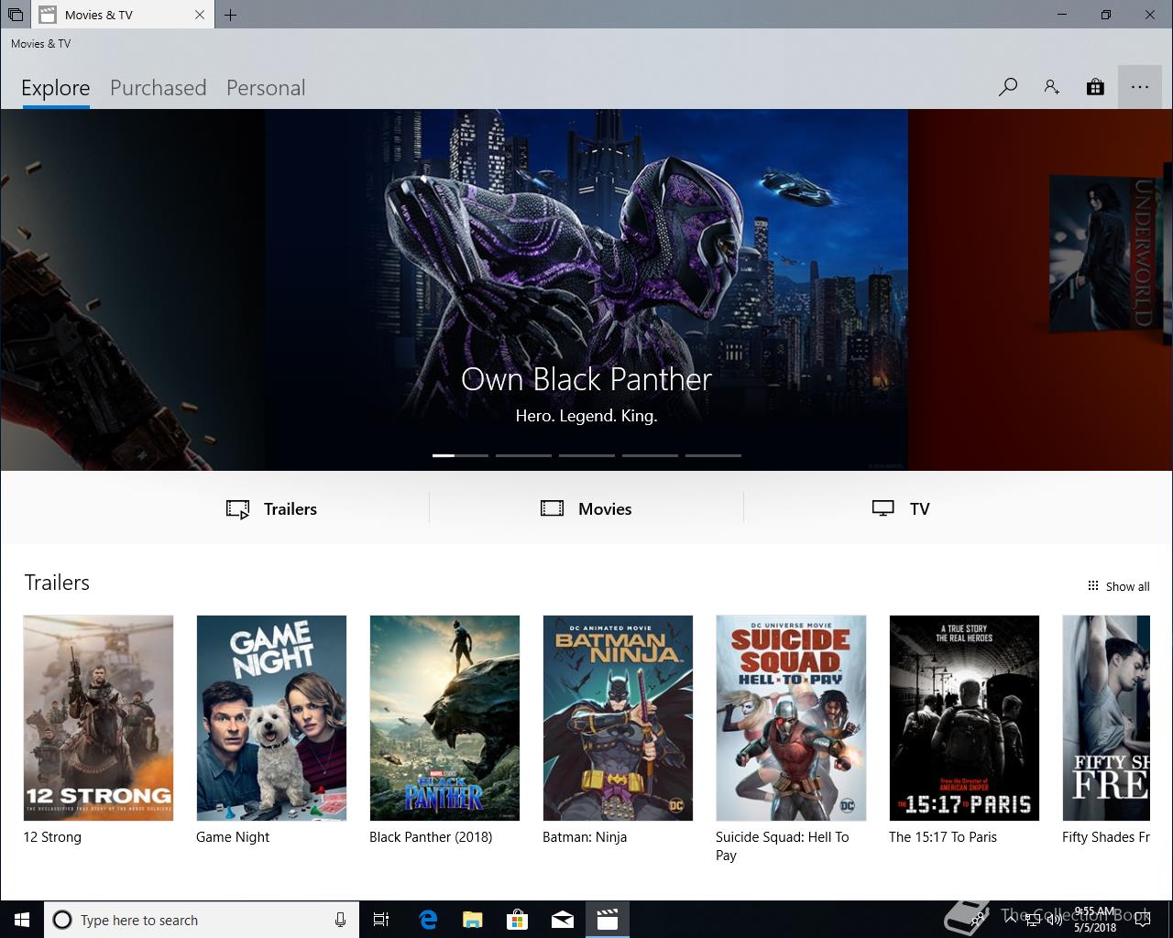Image resolution: width=1173 pixels, height=938 pixels.
Task: Click the tab sets icon in title bar
Action: 15,15
